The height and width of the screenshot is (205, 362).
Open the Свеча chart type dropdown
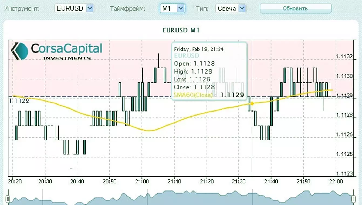point(231,8)
